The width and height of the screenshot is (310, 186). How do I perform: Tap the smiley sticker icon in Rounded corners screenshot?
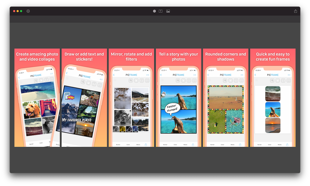(242, 80)
